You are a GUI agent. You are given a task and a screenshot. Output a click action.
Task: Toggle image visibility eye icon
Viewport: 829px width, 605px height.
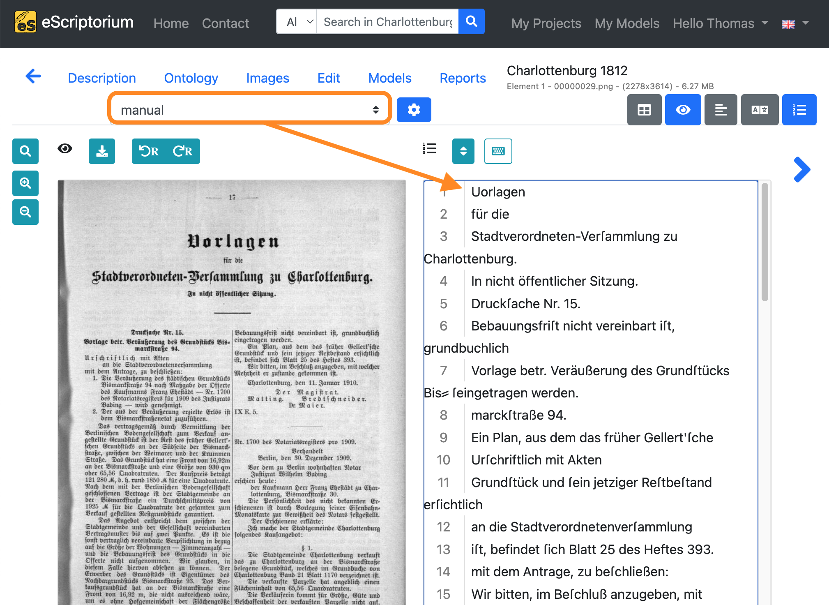(65, 149)
